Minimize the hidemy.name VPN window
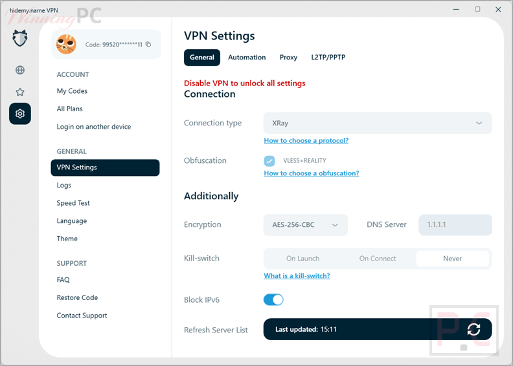 pyautogui.click(x=456, y=10)
